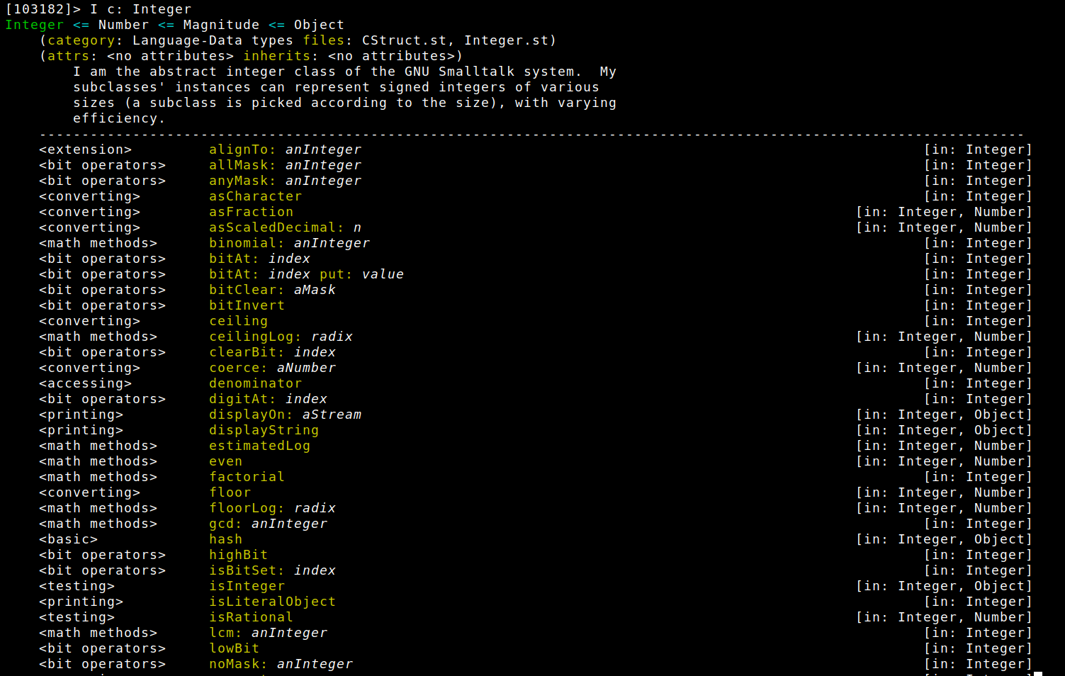This screenshot has width=1065, height=676.
Task: Click the '<basic>' category tag
Action: coord(68,539)
